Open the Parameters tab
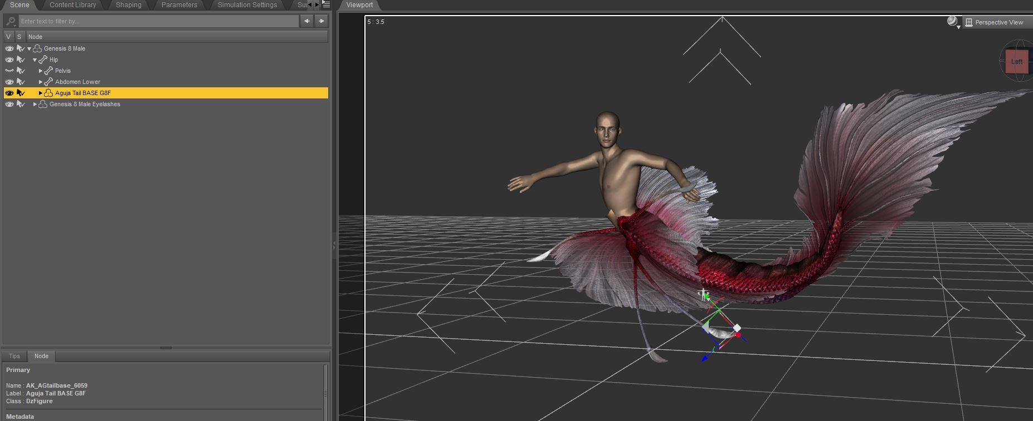The width and height of the screenshot is (1033, 421). click(179, 5)
